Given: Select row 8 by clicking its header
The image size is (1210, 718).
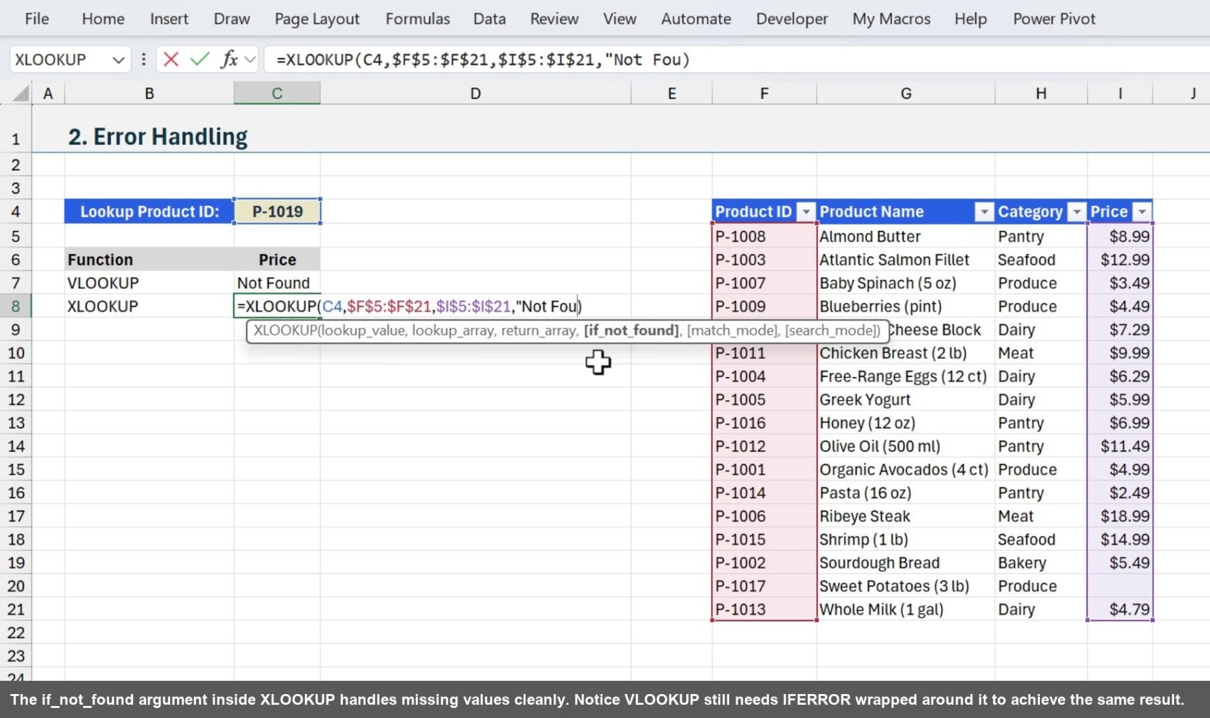Looking at the screenshot, I should 16,306.
